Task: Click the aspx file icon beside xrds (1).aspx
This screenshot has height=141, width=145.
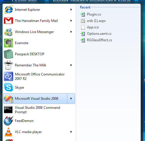Action: [x=83, y=21]
